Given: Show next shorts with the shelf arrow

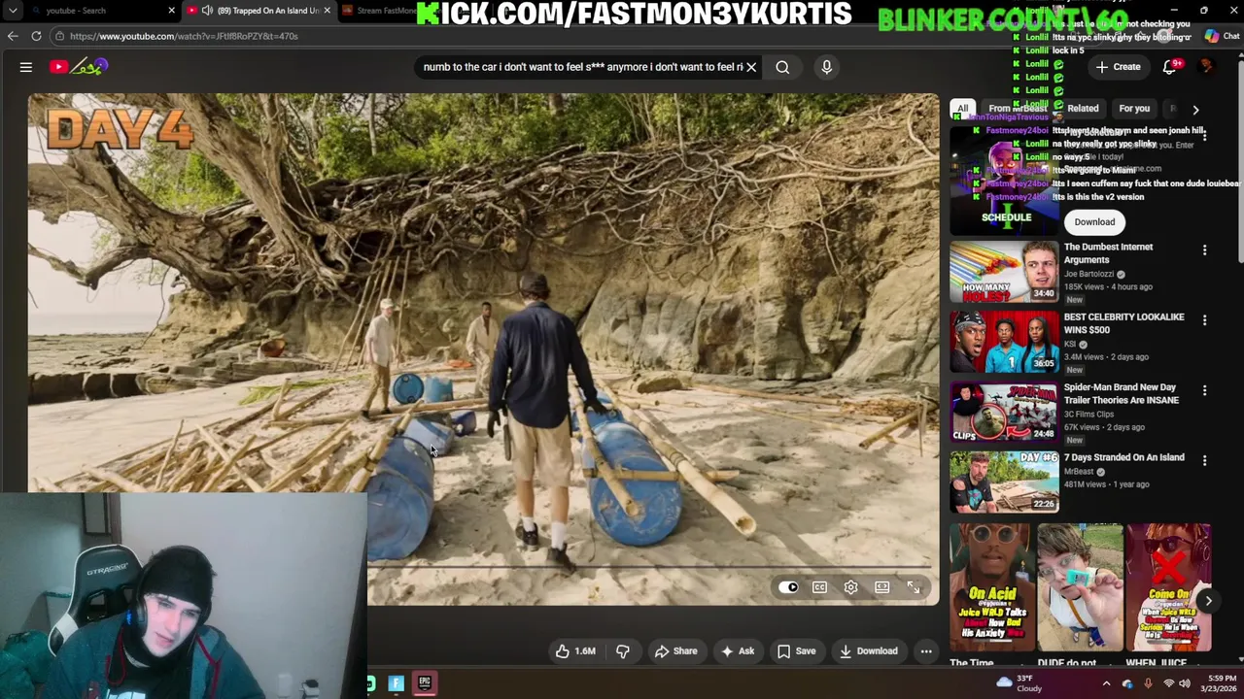Looking at the screenshot, I should pyautogui.click(x=1208, y=601).
